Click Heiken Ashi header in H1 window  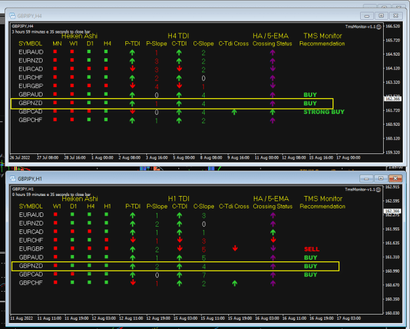pyautogui.click(x=80, y=199)
